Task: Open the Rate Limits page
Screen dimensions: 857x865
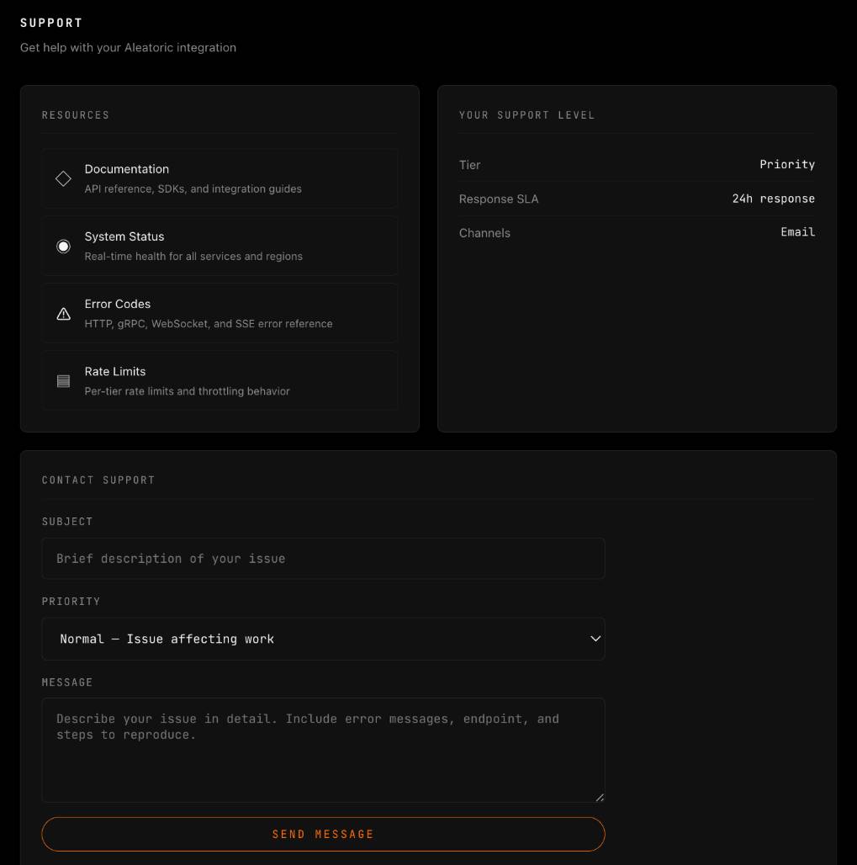Action: coord(219,379)
